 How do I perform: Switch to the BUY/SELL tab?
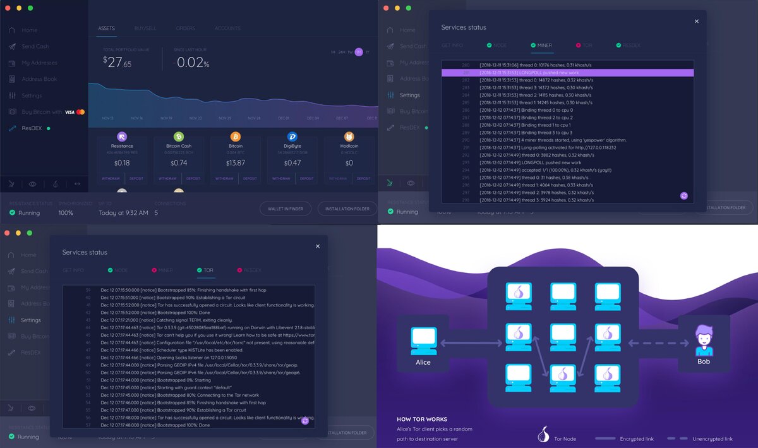(x=145, y=28)
